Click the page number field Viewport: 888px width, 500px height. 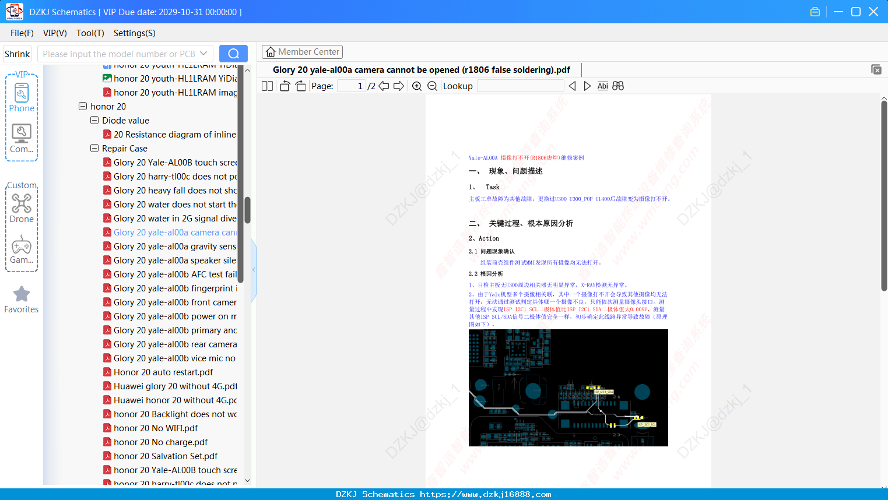coord(352,86)
